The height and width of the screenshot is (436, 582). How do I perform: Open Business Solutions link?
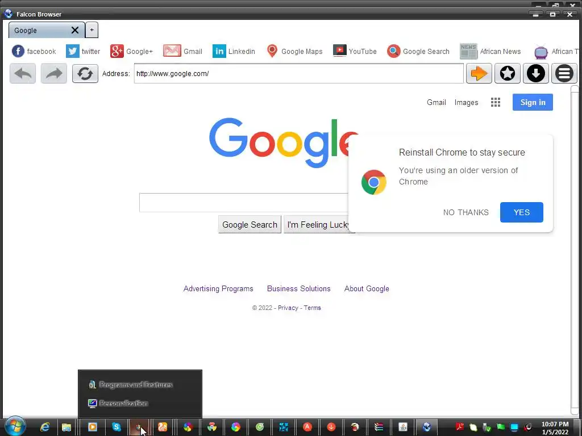(x=299, y=288)
